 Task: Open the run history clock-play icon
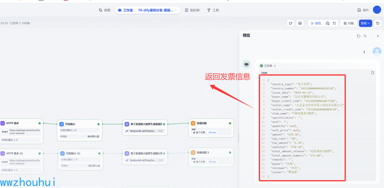(x=328, y=23)
